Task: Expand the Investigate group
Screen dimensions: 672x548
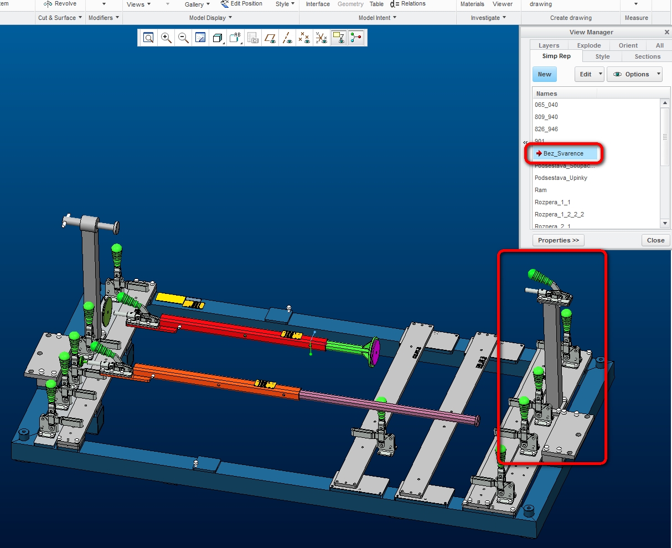Action: [489, 18]
